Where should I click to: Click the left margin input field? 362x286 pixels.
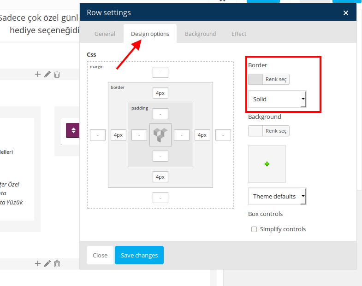click(98, 135)
